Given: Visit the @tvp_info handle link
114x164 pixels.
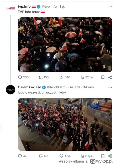Looking at the screenshot, I should [49, 7].
